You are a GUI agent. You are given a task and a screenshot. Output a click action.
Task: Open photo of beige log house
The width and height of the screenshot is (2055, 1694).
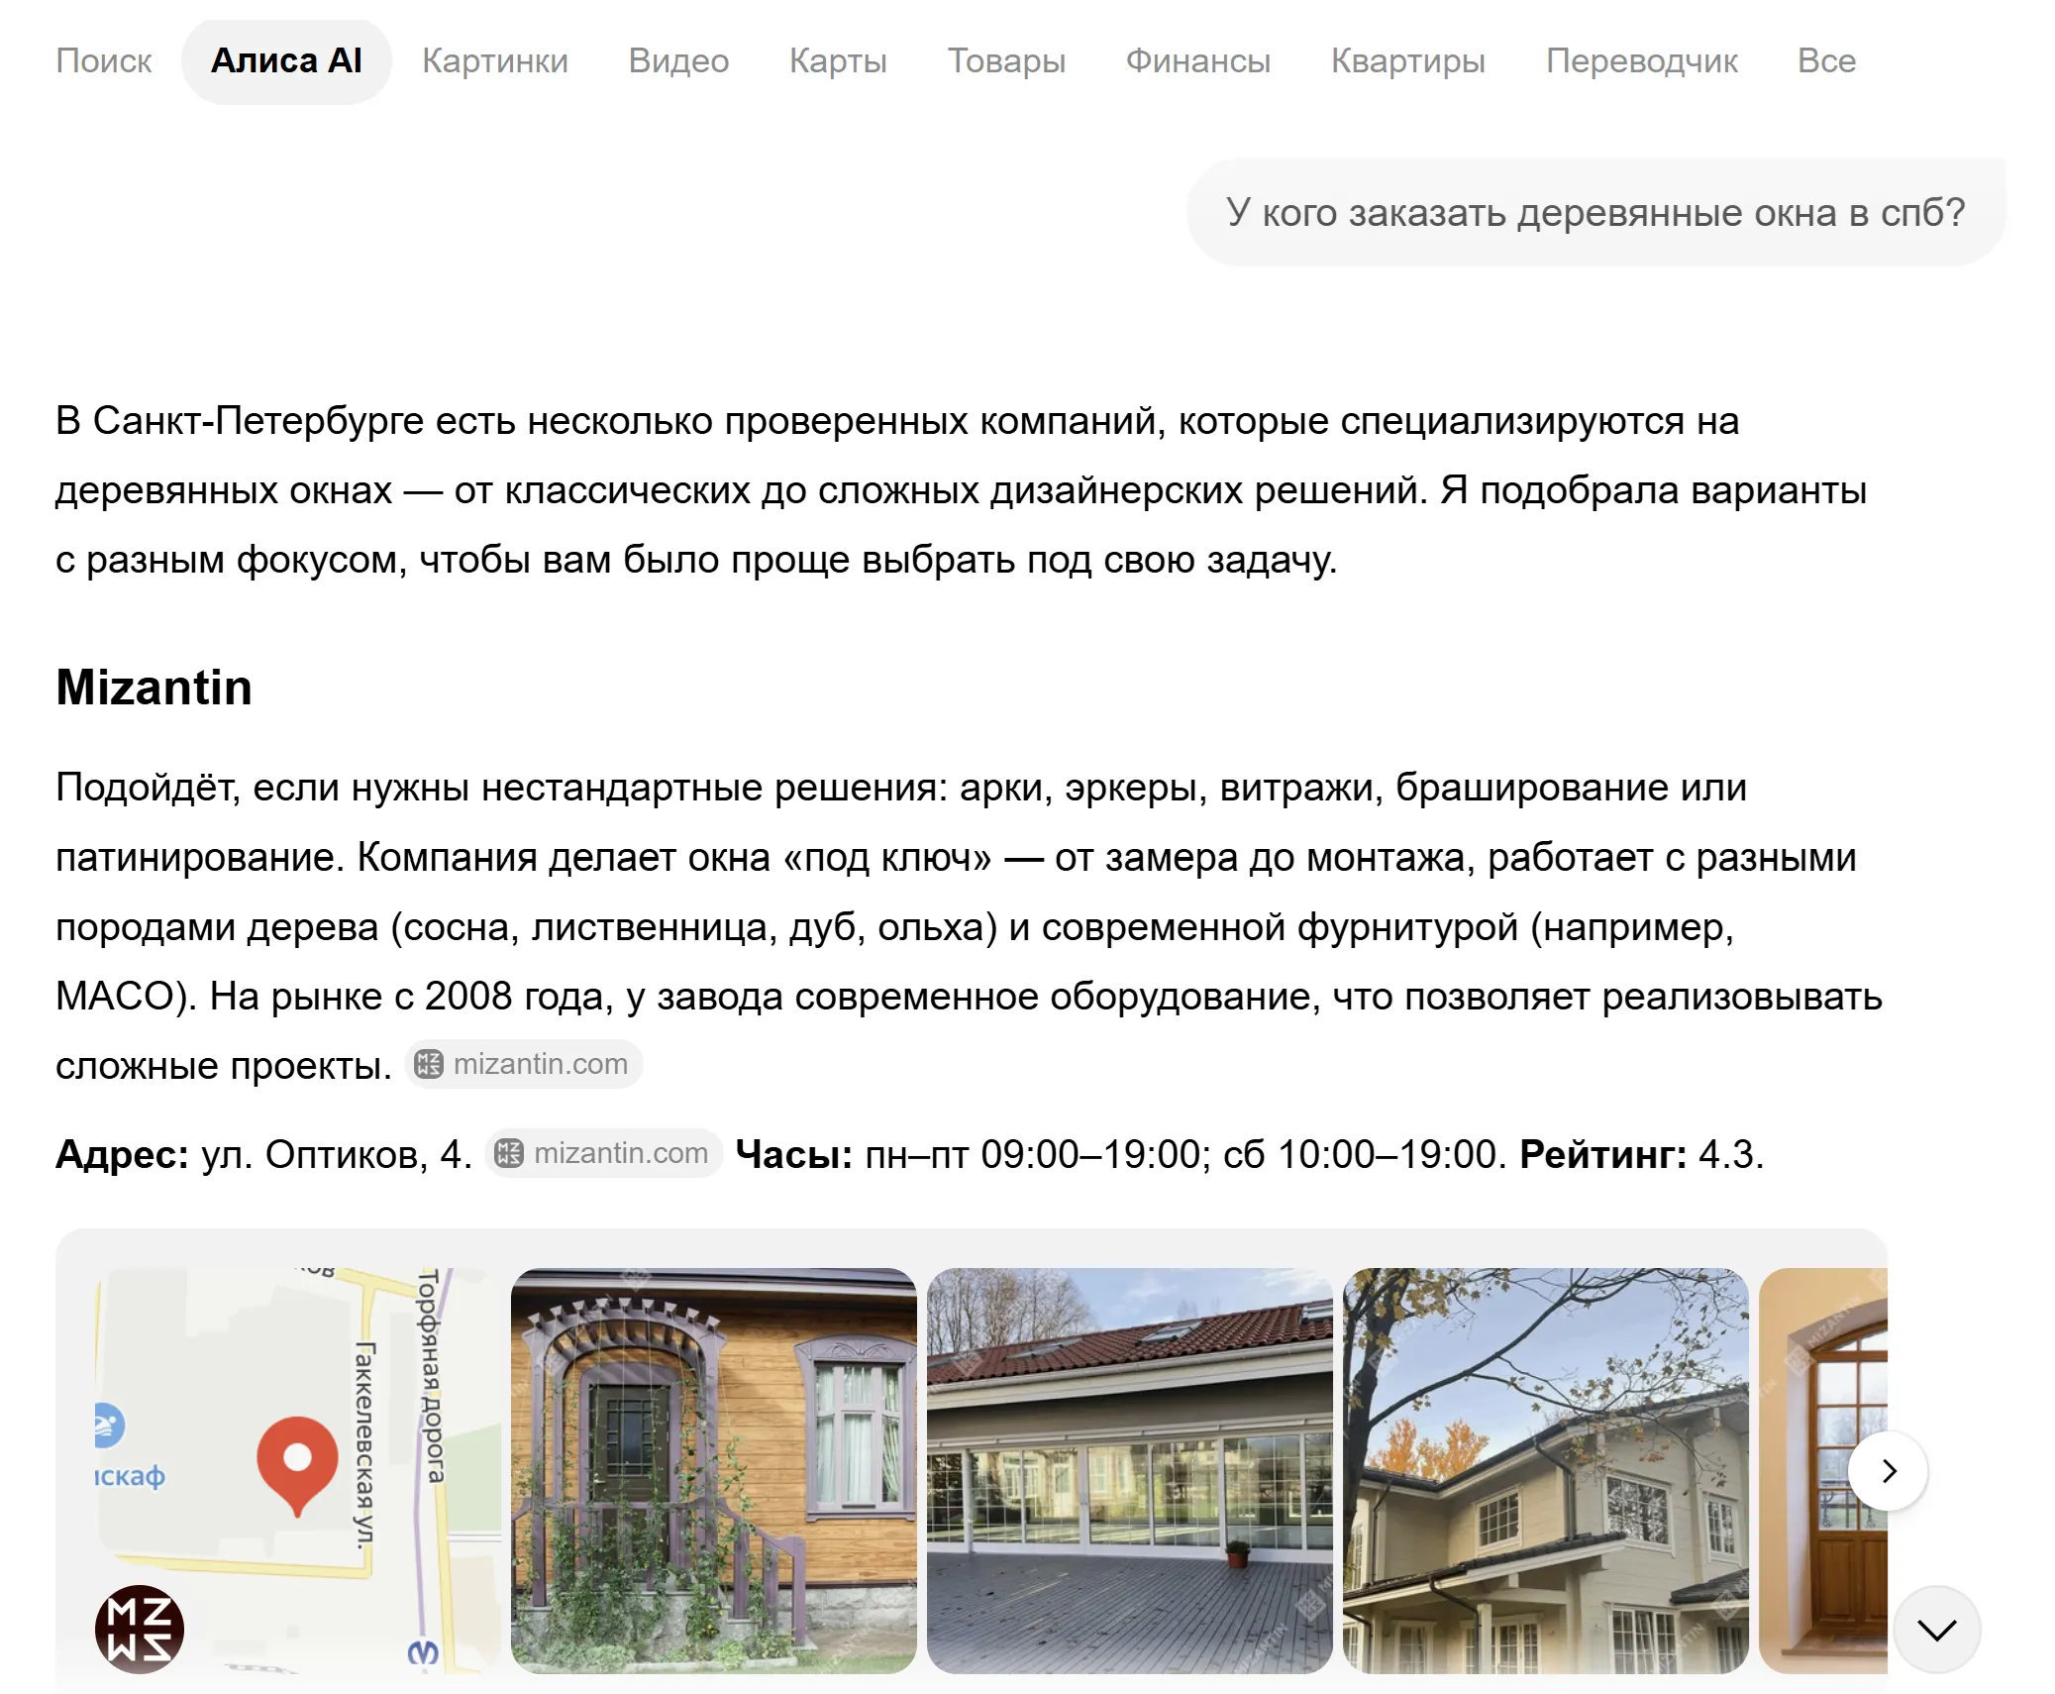tap(1546, 1471)
